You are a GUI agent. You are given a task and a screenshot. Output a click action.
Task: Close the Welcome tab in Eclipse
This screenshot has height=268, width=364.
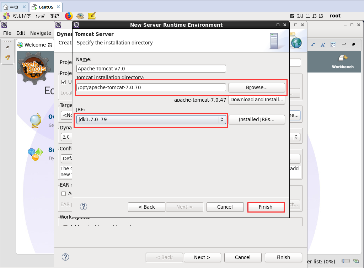click(x=50, y=45)
